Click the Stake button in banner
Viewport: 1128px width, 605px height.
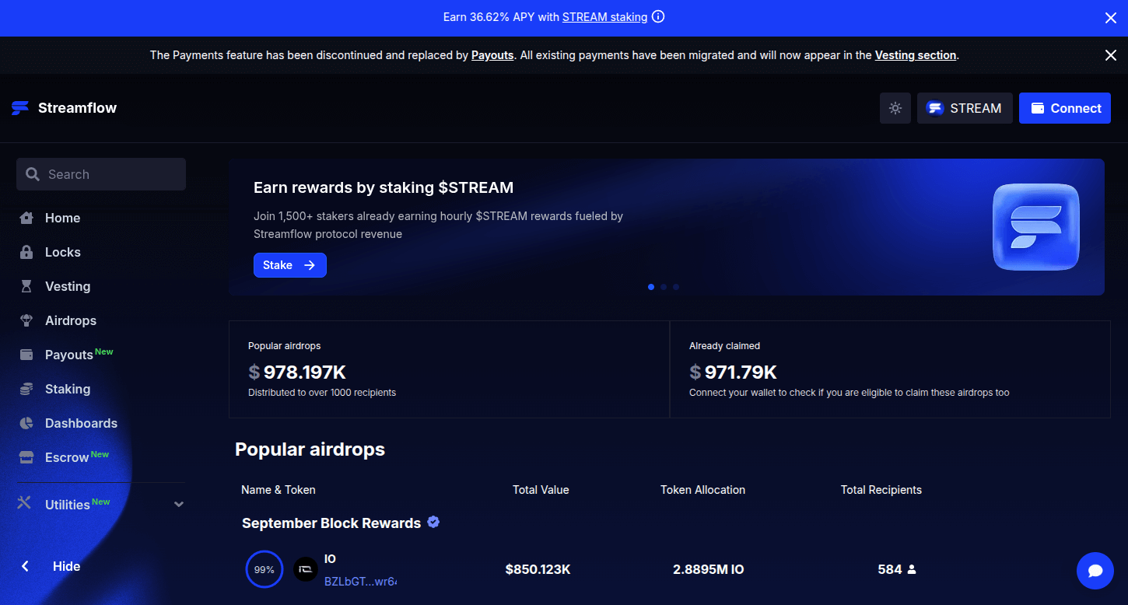(289, 265)
